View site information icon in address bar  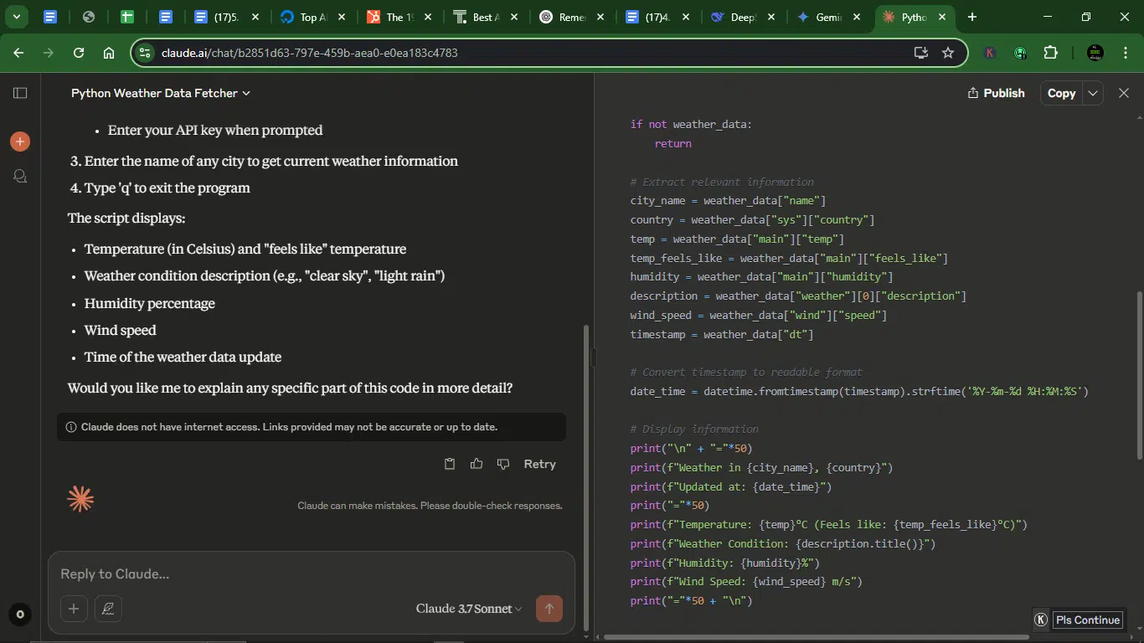(145, 53)
